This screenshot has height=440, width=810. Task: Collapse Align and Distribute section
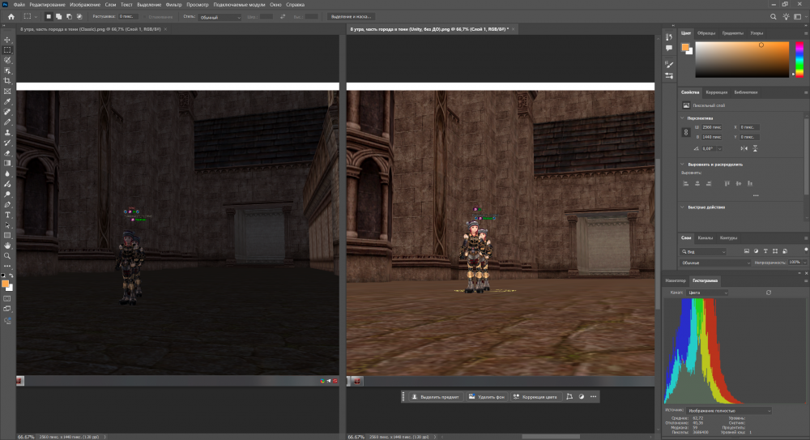(682, 164)
